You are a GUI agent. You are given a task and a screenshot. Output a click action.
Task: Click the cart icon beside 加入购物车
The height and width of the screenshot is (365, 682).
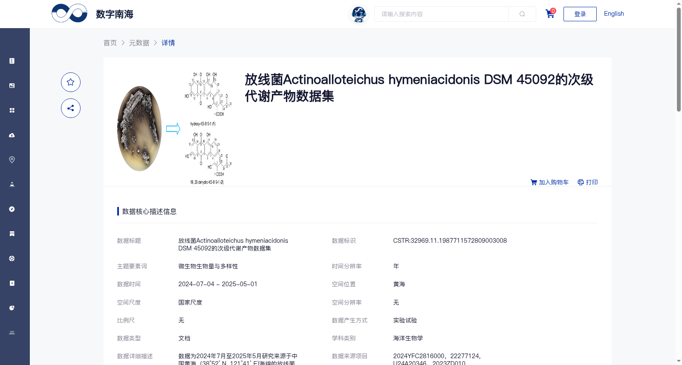pyautogui.click(x=534, y=182)
